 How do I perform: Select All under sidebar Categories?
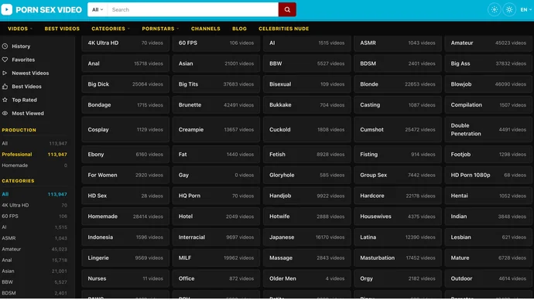[34, 194]
